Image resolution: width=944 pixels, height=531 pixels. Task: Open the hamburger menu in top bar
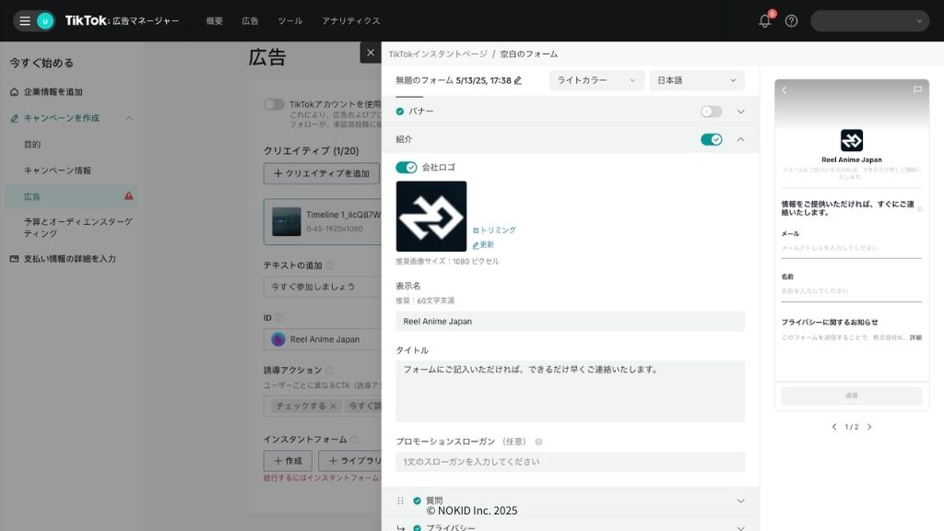point(25,21)
